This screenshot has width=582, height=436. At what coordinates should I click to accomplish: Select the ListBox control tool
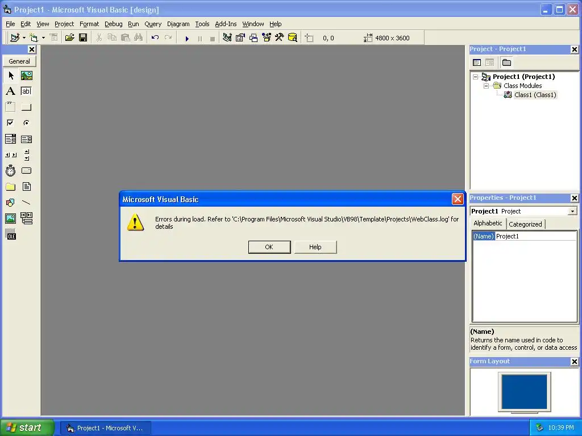tap(26, 139)
